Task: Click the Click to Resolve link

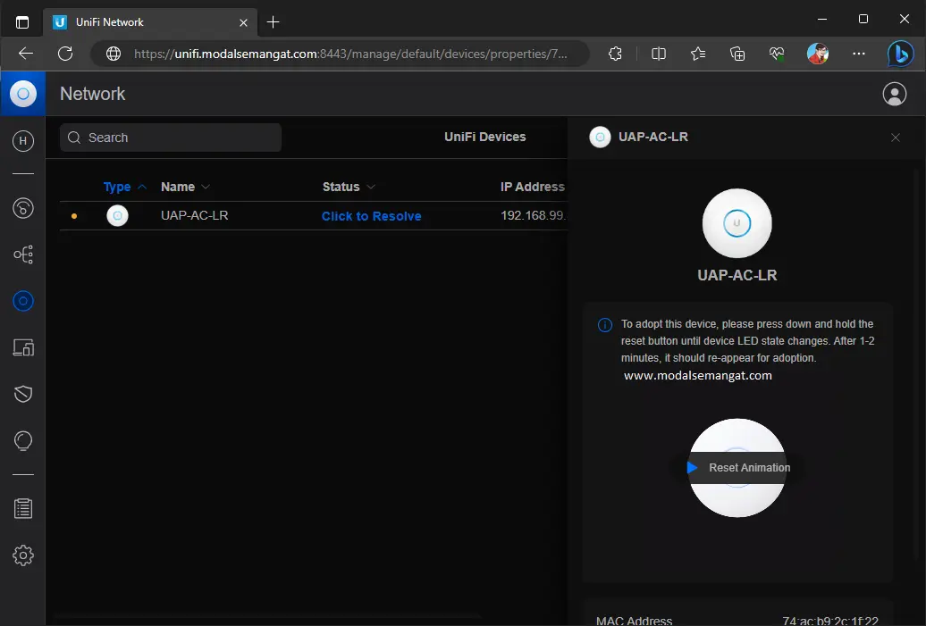Action: [372, 216]
